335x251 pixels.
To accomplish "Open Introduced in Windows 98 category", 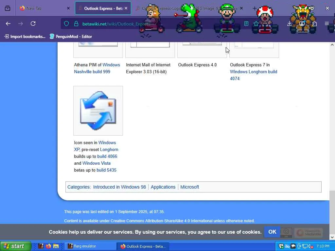I will click(x=119, y=187).
